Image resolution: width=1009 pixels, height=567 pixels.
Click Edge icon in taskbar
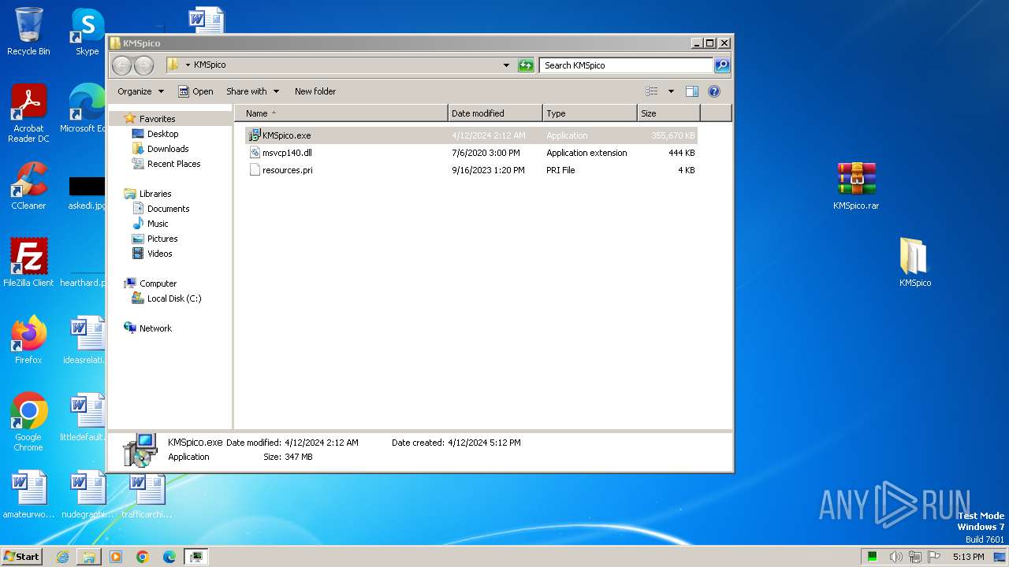169,557
